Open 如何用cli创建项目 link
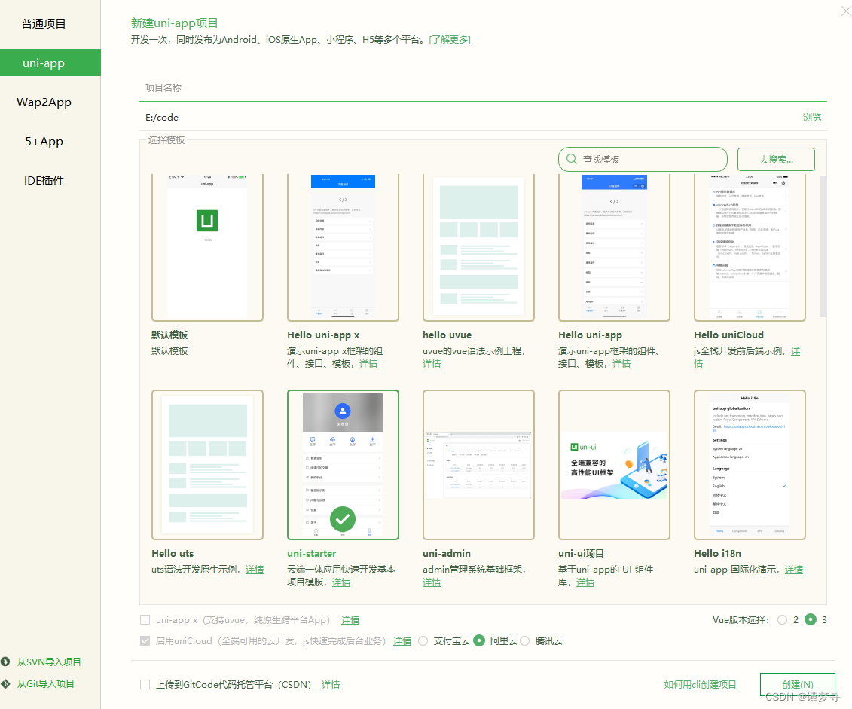Screen dimensions: 852x709 point(700,685)
